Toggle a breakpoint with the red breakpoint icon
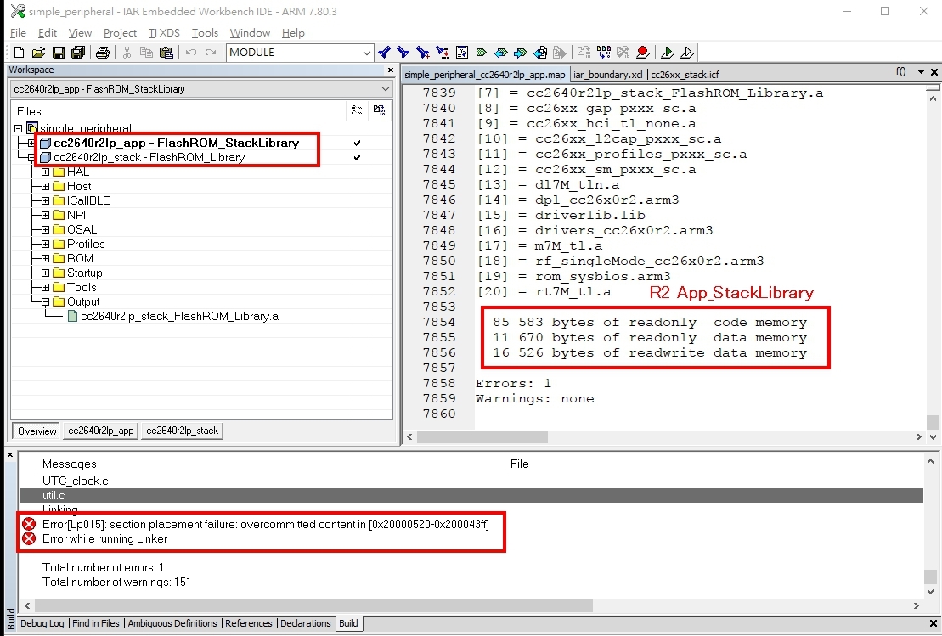The height and width of the screenshot is (636, 942). point(643,52)
